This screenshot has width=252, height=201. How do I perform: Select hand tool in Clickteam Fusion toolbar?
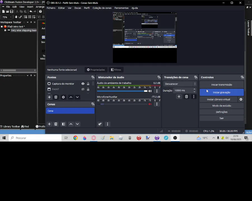16,17
